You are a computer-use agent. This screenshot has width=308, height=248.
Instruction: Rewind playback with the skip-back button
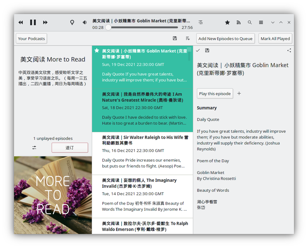point(21,22)
